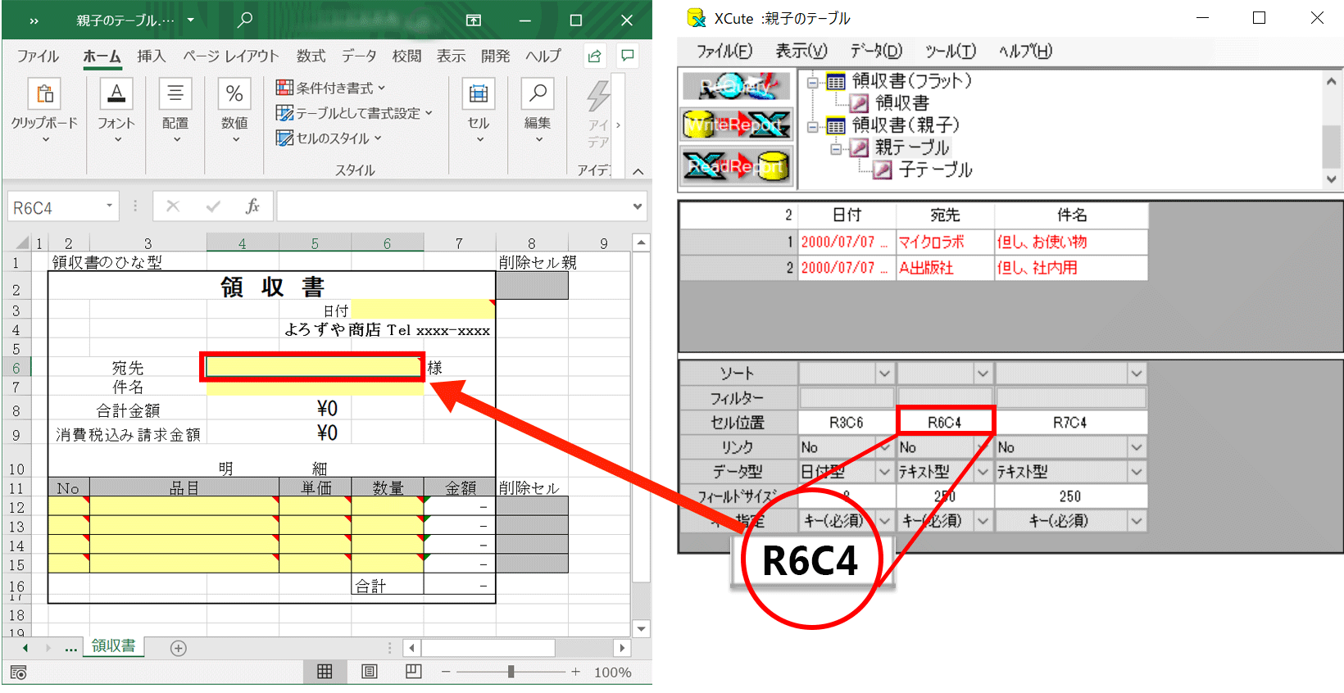This screenshot has width=1344, height=693.
Task: Switch to Page Layout view icon
Action: 370,672
